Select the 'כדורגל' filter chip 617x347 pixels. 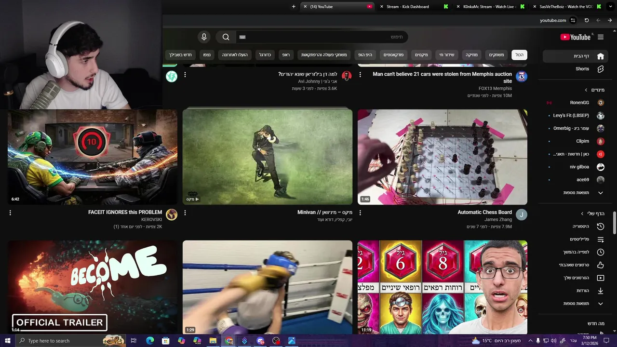pyautogui.click(x=265, y=55)
